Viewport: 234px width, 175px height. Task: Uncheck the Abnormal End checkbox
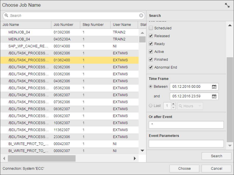[x=151, y=67]
